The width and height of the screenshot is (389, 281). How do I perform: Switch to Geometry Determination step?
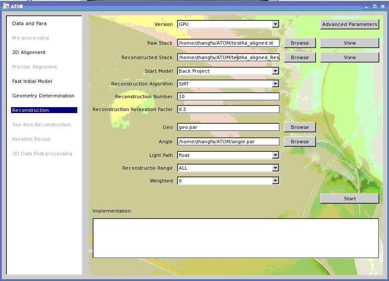(x=43, y=96)
